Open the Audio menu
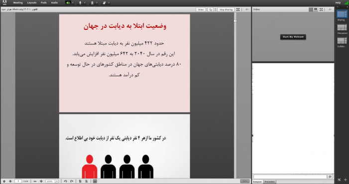This screenshot has width=349, height=184. (54, 2)
